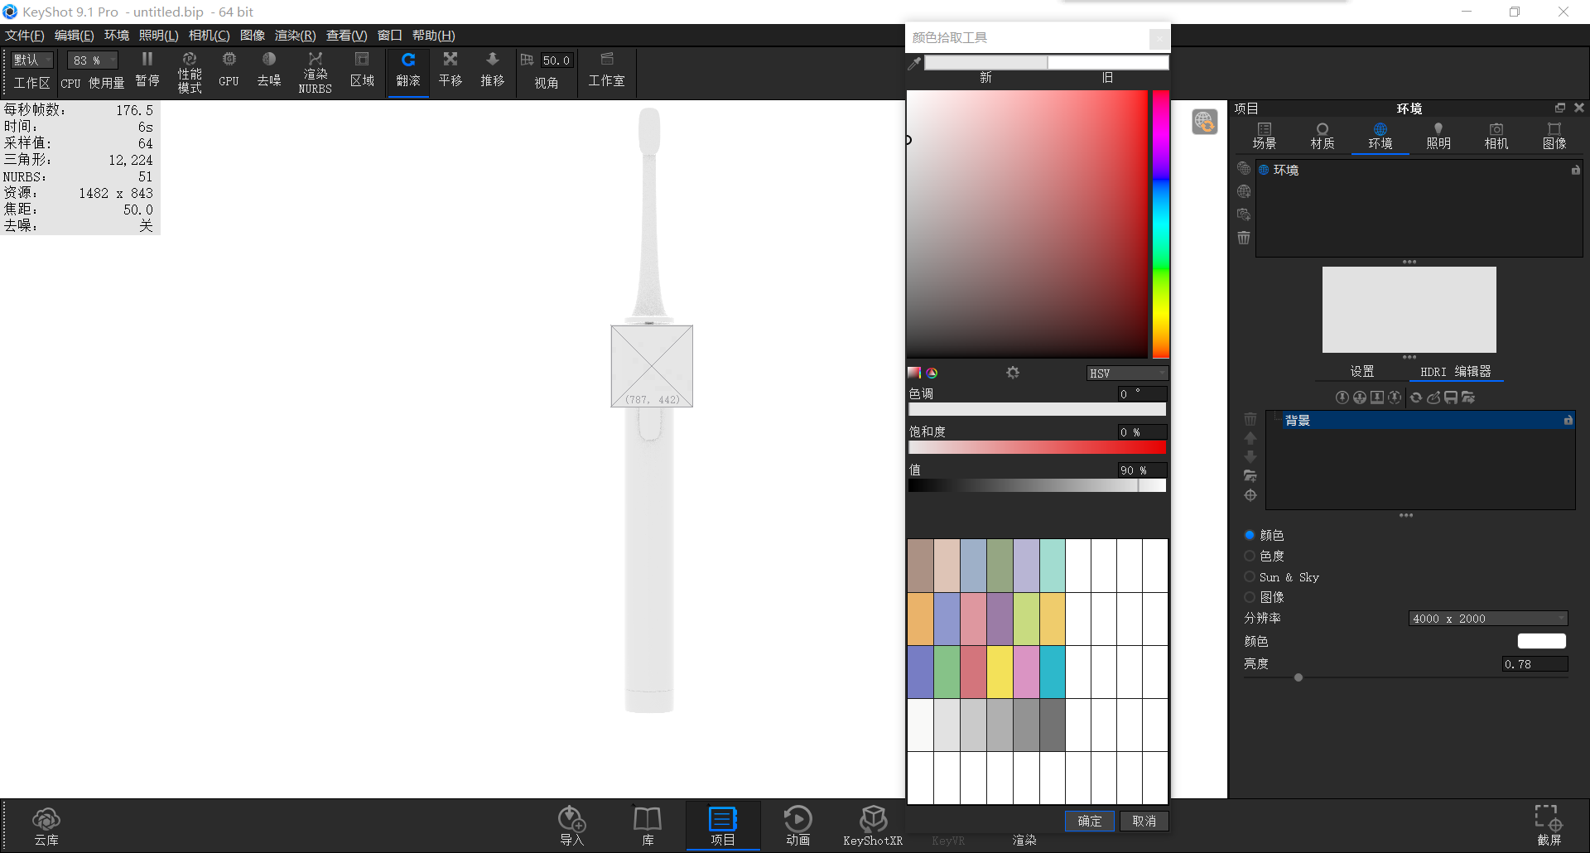Screen dimensions: 1590x853
Task: Open the 4000 x 2000 resolution dropdown
Action: point(1486,618)
